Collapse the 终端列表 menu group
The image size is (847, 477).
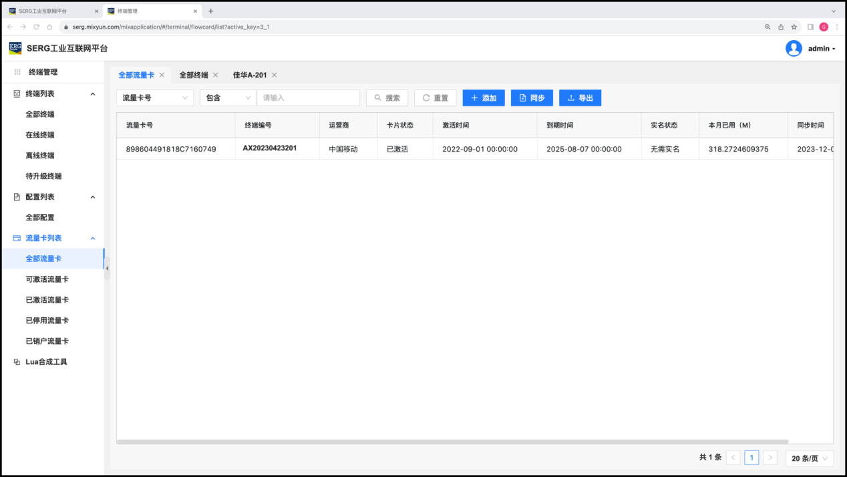tap(93, 94)
